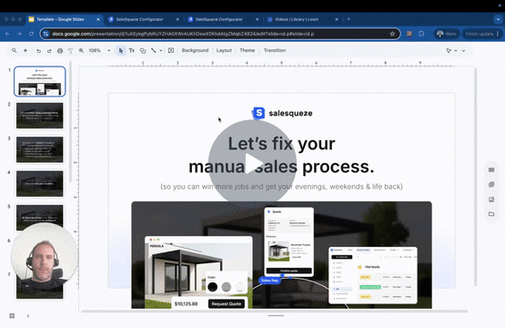Select slide 3 thumbnail

[40, 149]
